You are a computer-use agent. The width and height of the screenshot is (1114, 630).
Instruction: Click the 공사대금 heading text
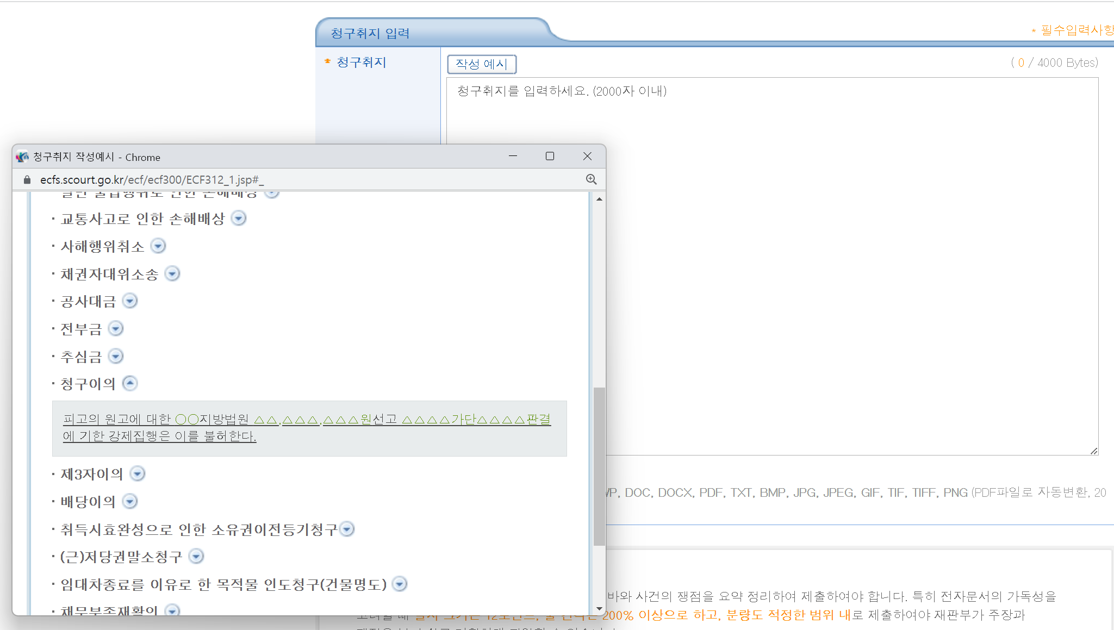pos(88,301)
